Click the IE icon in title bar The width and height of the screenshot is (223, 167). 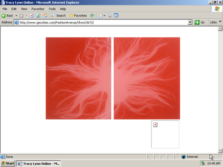[x=2, y=2]
